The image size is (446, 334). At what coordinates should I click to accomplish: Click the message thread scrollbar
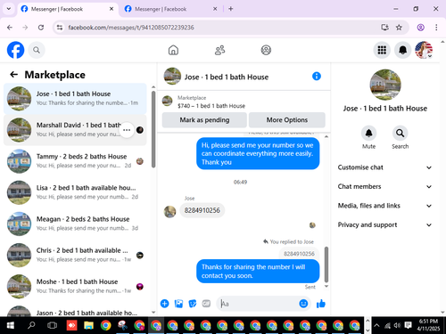326,265
